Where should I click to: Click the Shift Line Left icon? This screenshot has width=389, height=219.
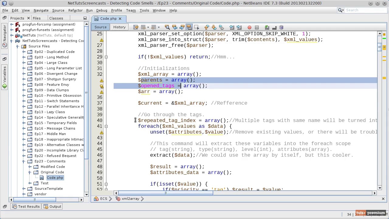(x=232, y=27)
